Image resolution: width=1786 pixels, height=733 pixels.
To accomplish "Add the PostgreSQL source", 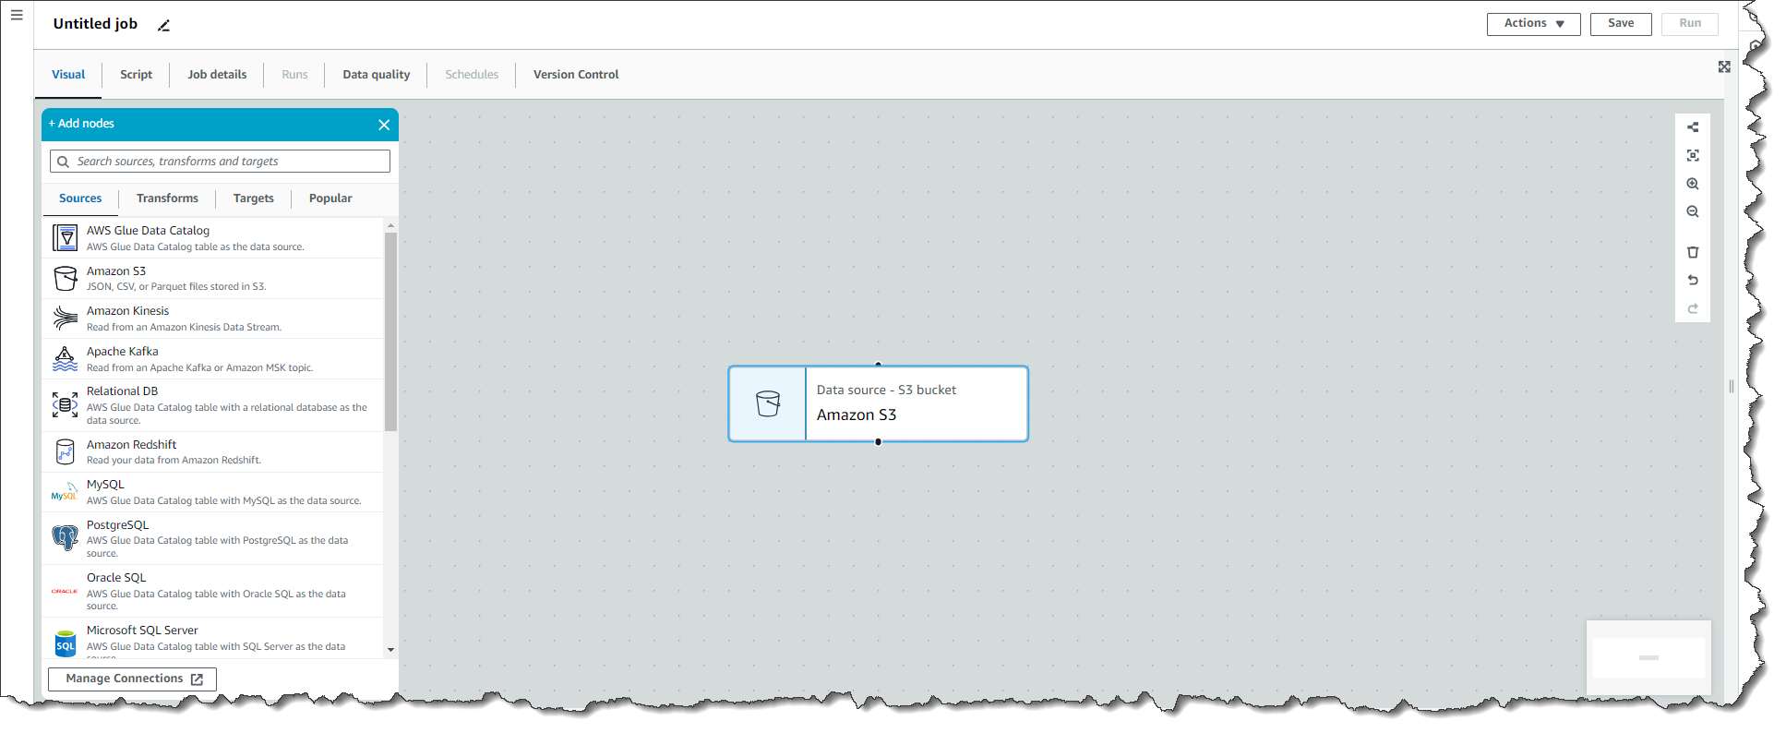I will pos(213,539).
